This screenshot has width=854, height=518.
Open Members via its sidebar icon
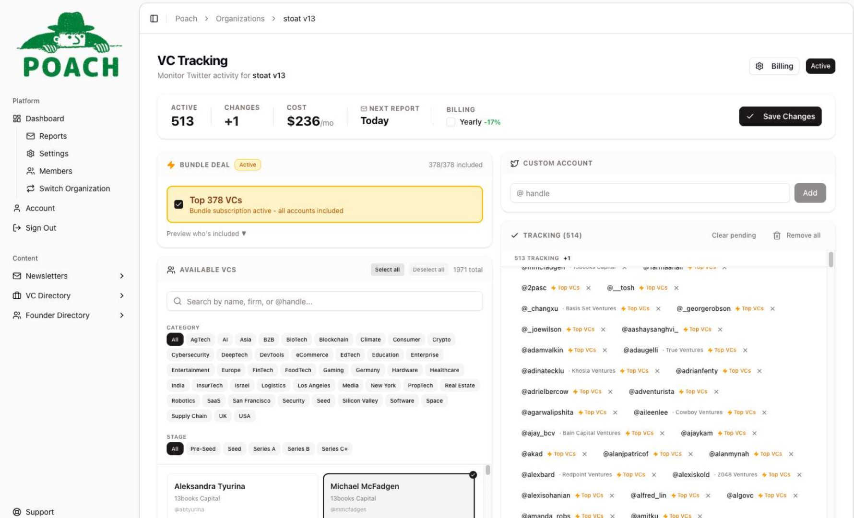coord(31,171)
